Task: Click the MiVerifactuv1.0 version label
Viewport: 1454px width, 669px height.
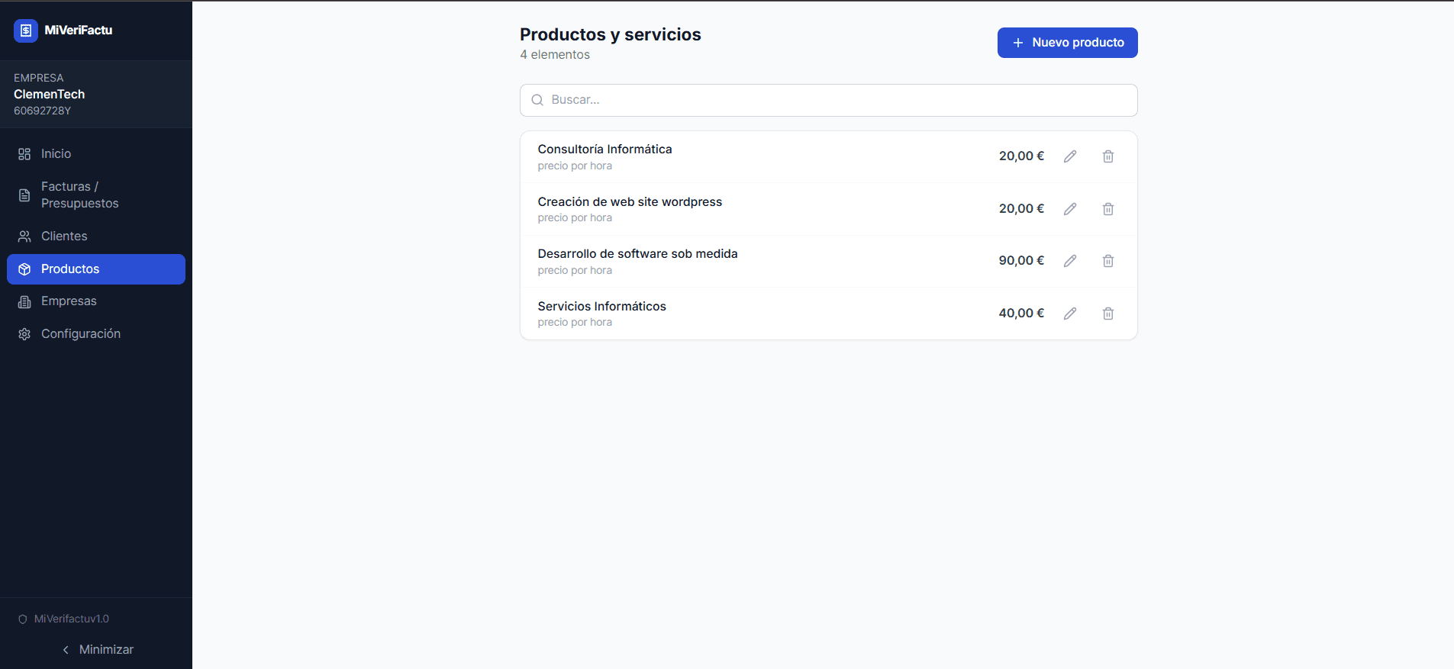Action: [72, 619]
